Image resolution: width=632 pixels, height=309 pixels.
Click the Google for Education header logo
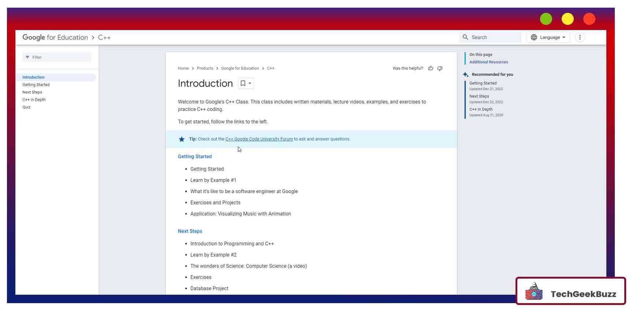(55, 37)
